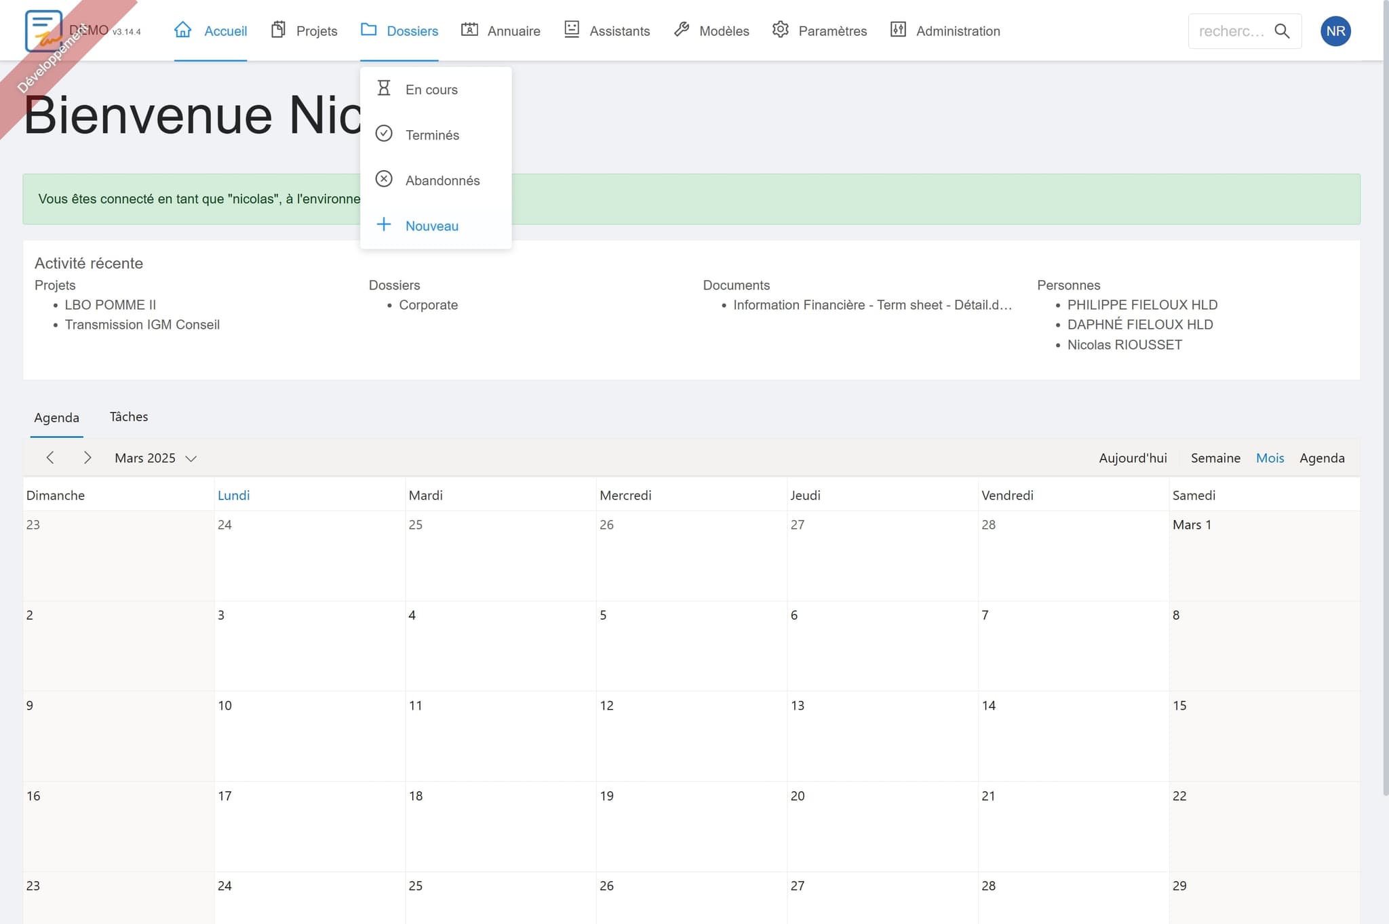The image size is (1389, 924).
Task: Click the contact card icon for Annuaire
Action: pyautogui.click(x=469, y=30)
